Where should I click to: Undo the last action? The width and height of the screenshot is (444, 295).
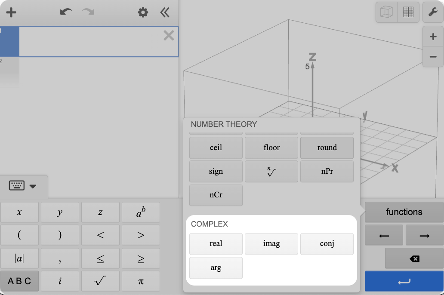tap(66, 12)
